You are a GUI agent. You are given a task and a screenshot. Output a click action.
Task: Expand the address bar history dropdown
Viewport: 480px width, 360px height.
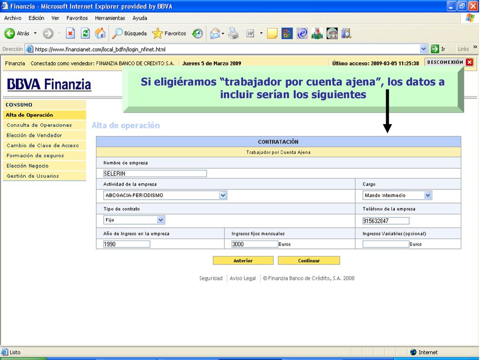(x=423, y=49)
